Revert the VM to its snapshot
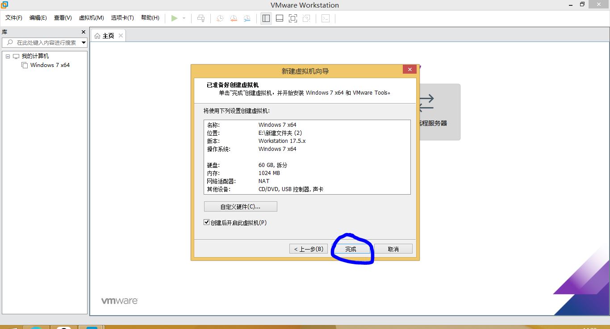 233,18
